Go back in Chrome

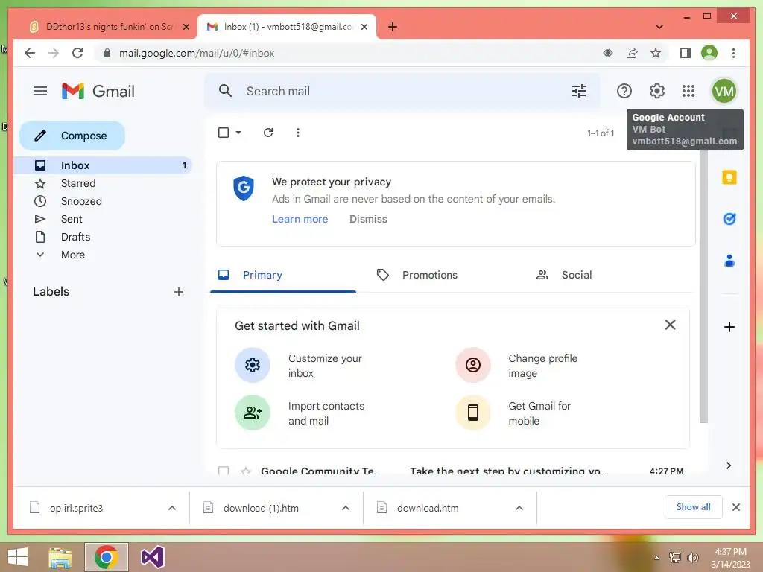point(30,53)
